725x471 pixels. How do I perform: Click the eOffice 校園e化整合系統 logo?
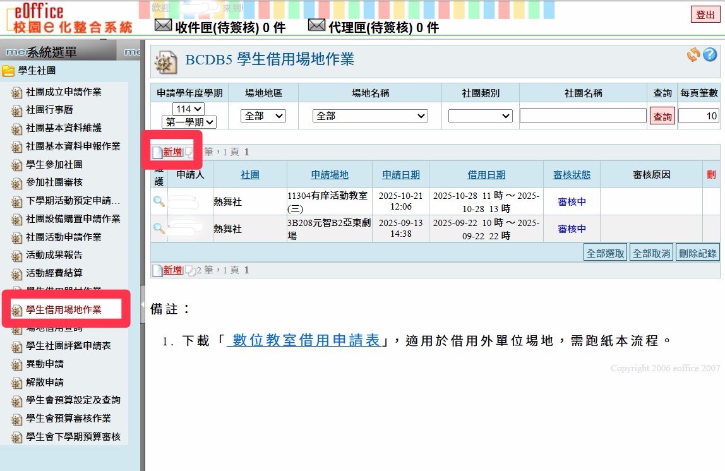click(x=70, y=19)
